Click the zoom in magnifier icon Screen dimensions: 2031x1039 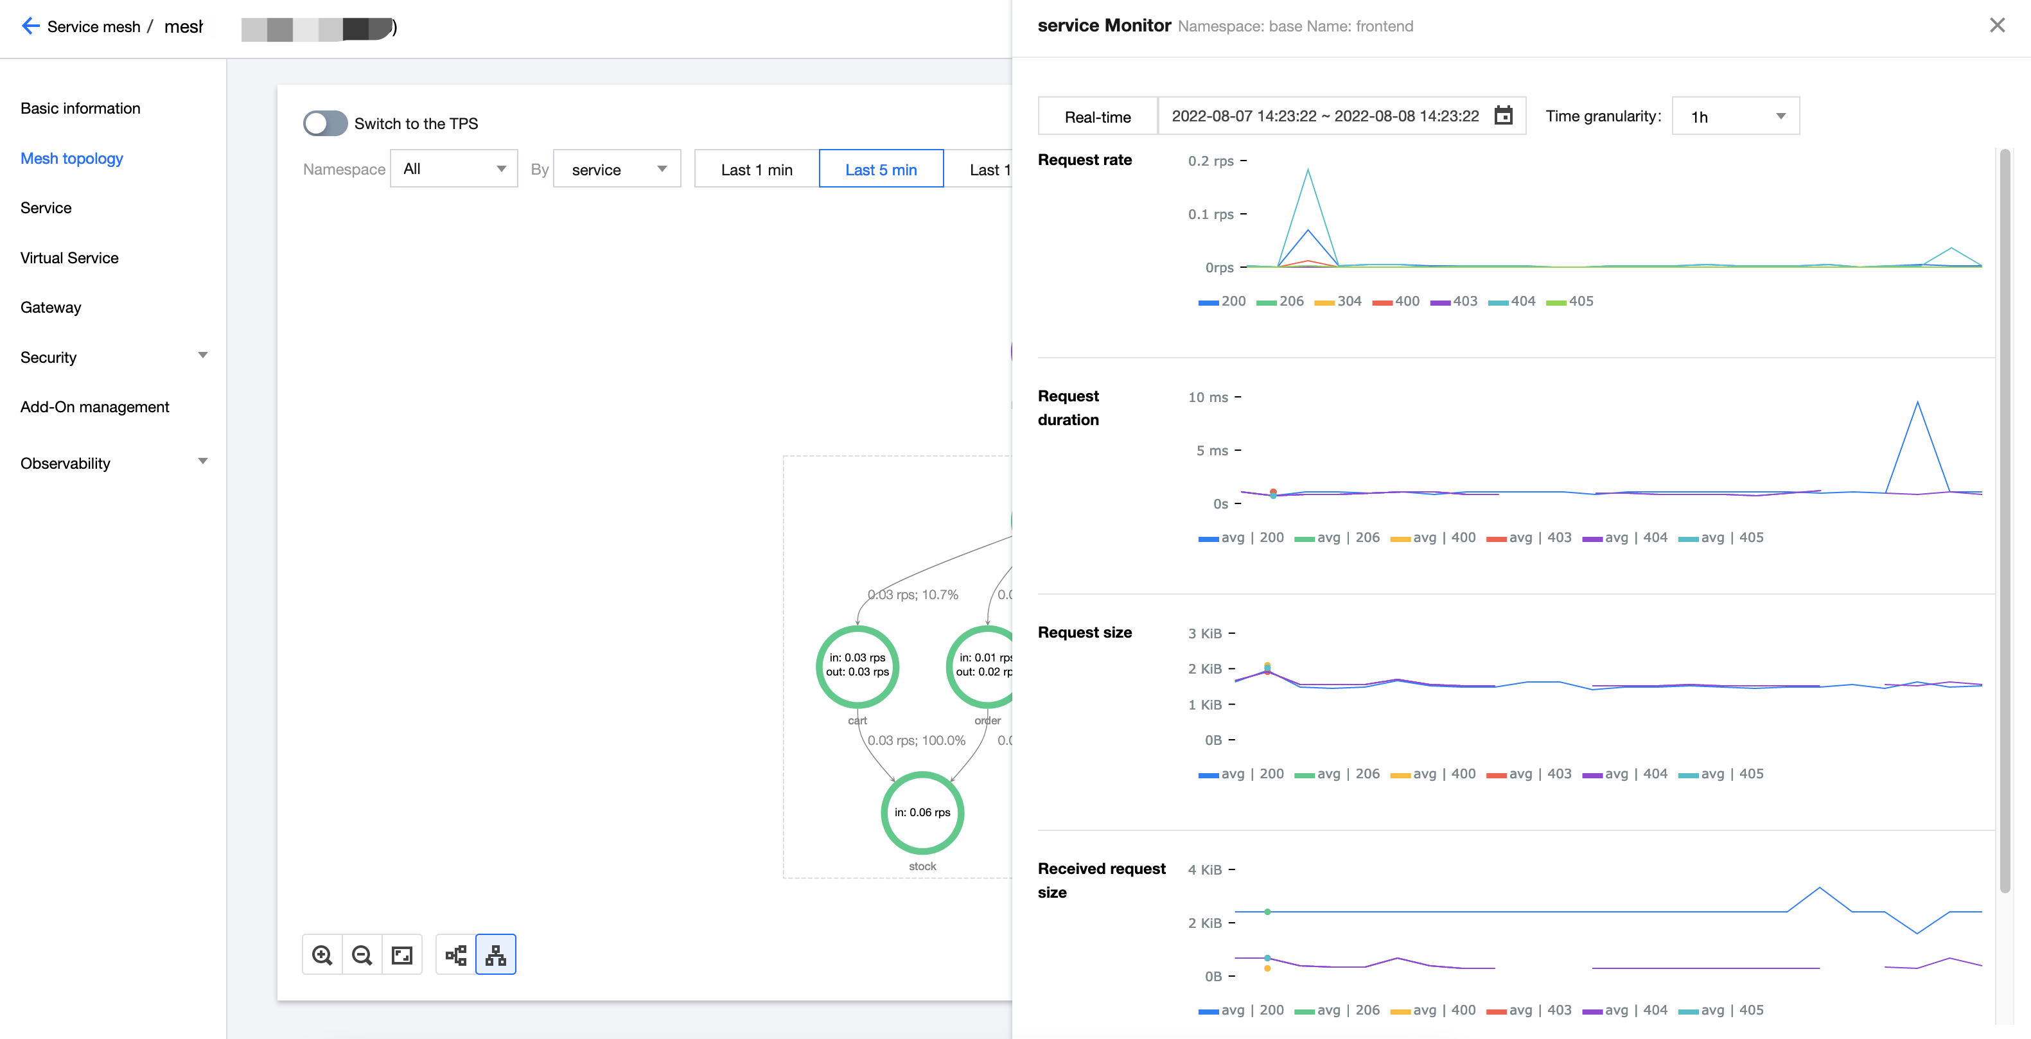(x=322, y=955)
